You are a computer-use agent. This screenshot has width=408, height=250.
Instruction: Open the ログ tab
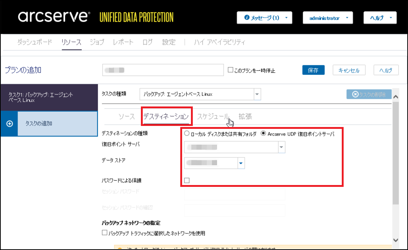pos(148,42)
